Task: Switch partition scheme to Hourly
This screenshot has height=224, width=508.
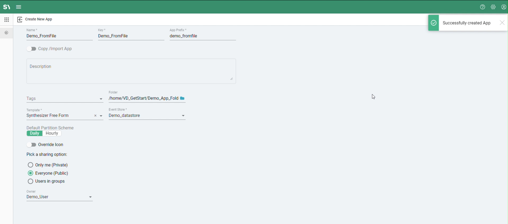Action: (x=52, y=134)
